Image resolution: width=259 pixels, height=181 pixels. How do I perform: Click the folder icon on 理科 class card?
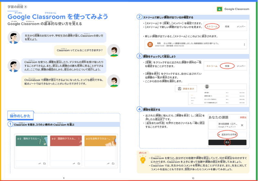(44, 164)
